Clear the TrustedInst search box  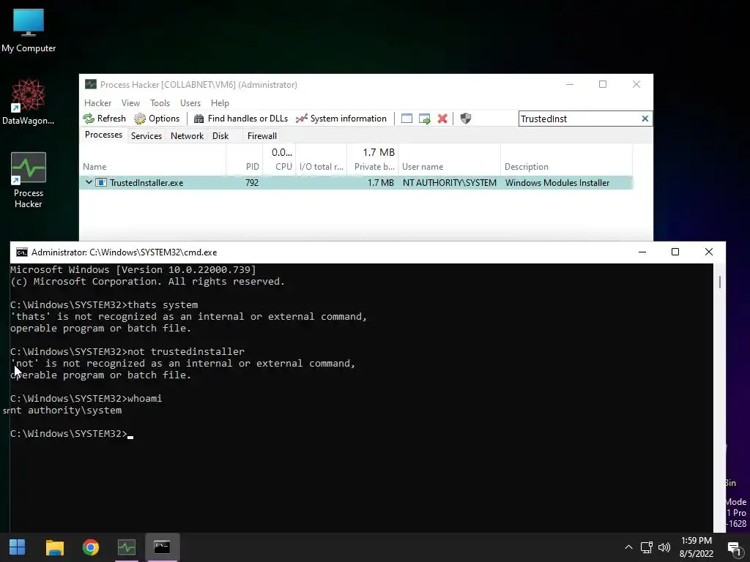pos(645,119)
